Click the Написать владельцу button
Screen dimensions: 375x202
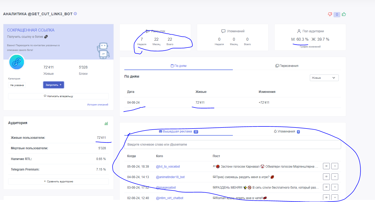point(58,96)
